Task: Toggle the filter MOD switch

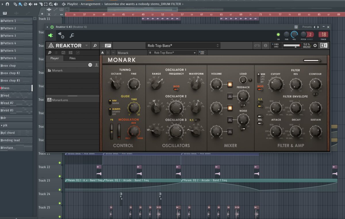Action: [x=260, y=89]
